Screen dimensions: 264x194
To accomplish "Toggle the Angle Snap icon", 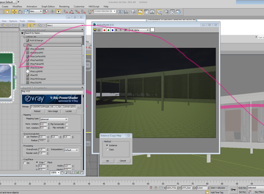I will point(71,12).
